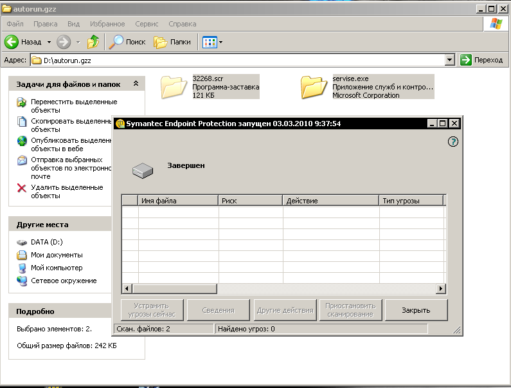Click the Up folder icon in toolbar
The width and height of the screenshot is (511, 388).
(93, 42)
